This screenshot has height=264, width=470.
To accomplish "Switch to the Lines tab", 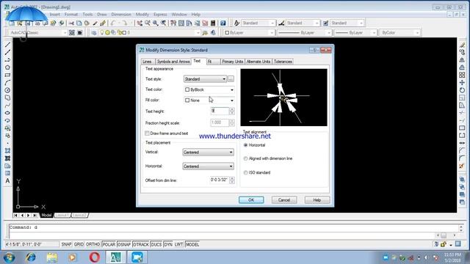I will click(147, 62).
